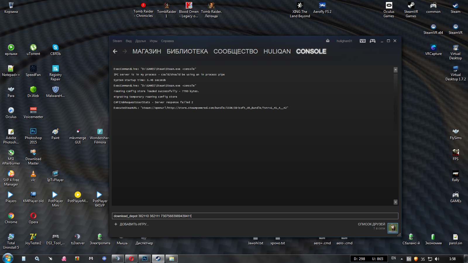Open Steam's VR mode button
This screenshot has height=263, width=468.
pos(363,41)
